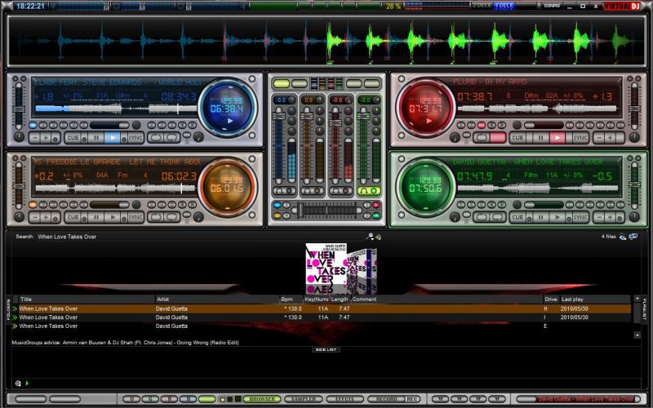Open CONFIG settings in title bar
The height and width of the screenshot is (408, 653).
[552, 6]
